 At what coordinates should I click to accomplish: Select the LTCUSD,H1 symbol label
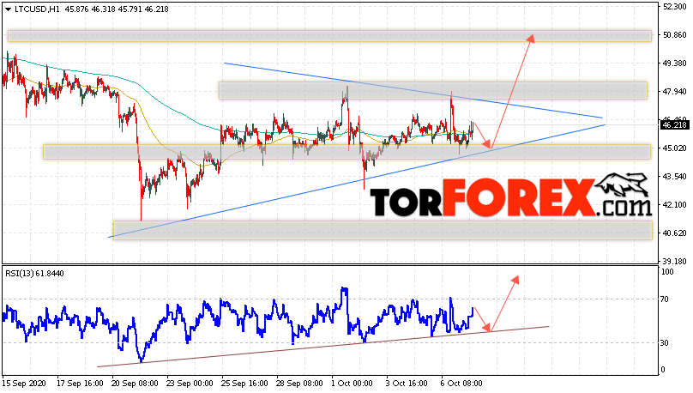point(37,9)
